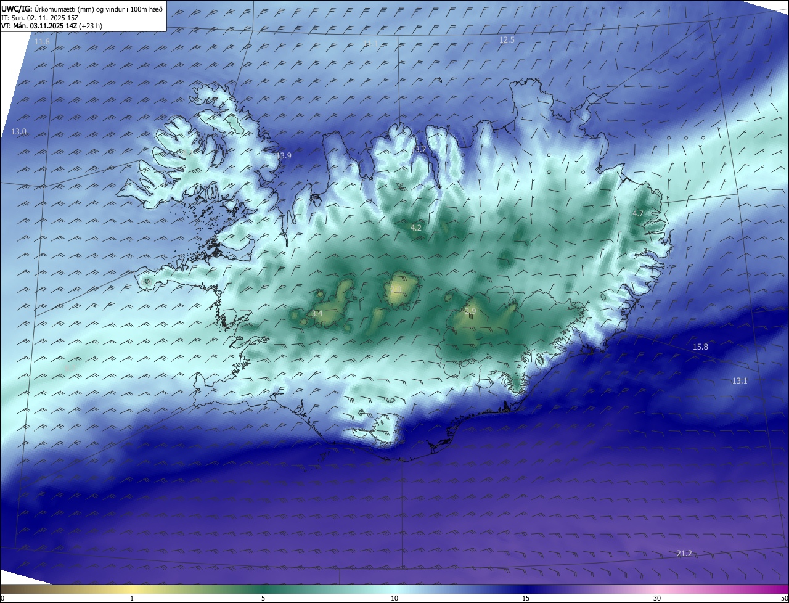Click the 11.8 value label on the map
The image size is (789, 603).
coord(42,42)
